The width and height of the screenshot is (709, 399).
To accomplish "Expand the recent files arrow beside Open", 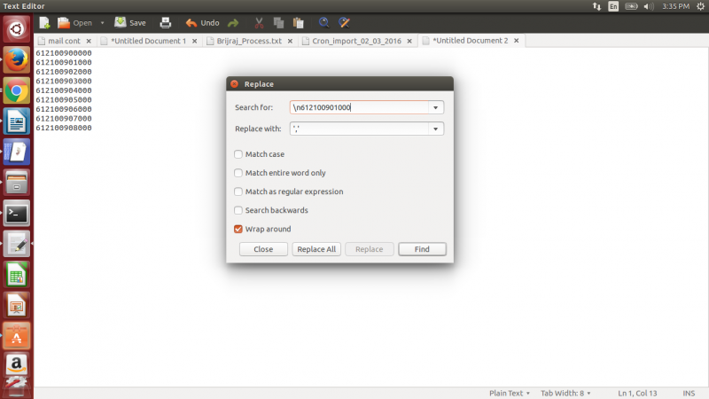I will [x=102, y=23].
